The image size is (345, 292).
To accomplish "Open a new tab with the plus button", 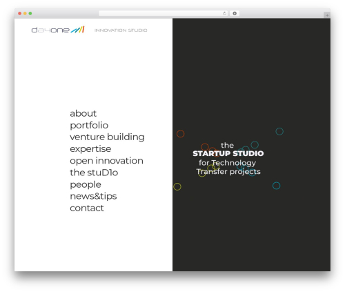I will [x=327, y=15].
